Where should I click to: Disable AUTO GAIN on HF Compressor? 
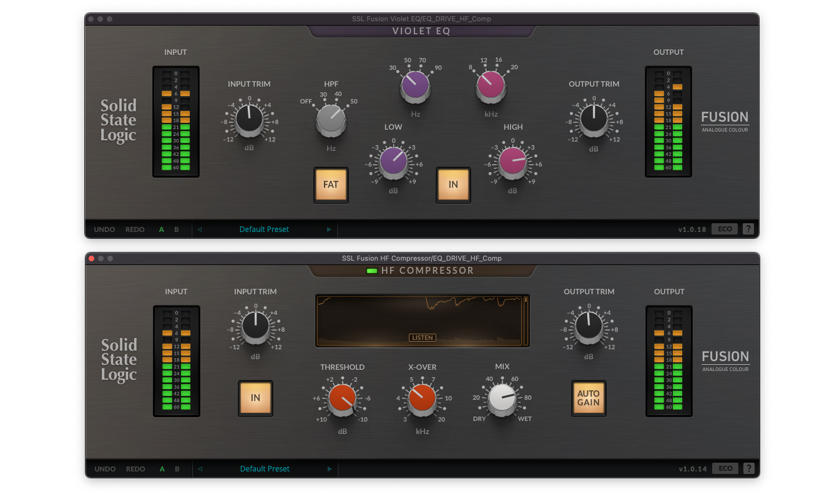coord(588,398)
